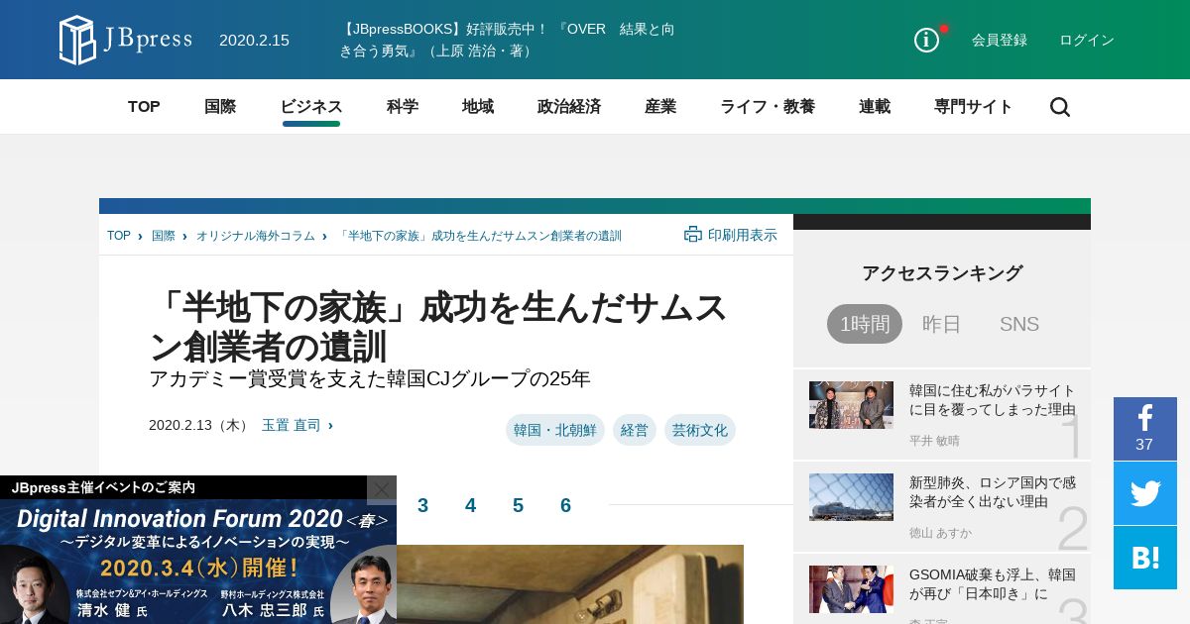Open thumbnail of Parasite ranking article

851,405
